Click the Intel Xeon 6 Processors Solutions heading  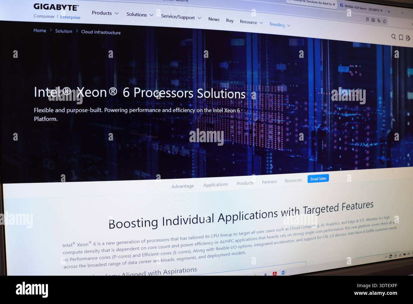pyautogui.click(x=140, y=93)
